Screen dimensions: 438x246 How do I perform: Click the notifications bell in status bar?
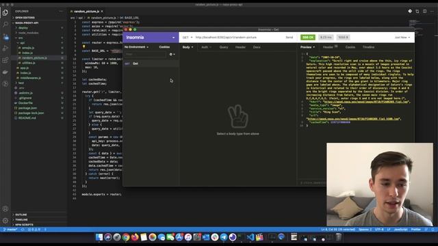[433, 230]
